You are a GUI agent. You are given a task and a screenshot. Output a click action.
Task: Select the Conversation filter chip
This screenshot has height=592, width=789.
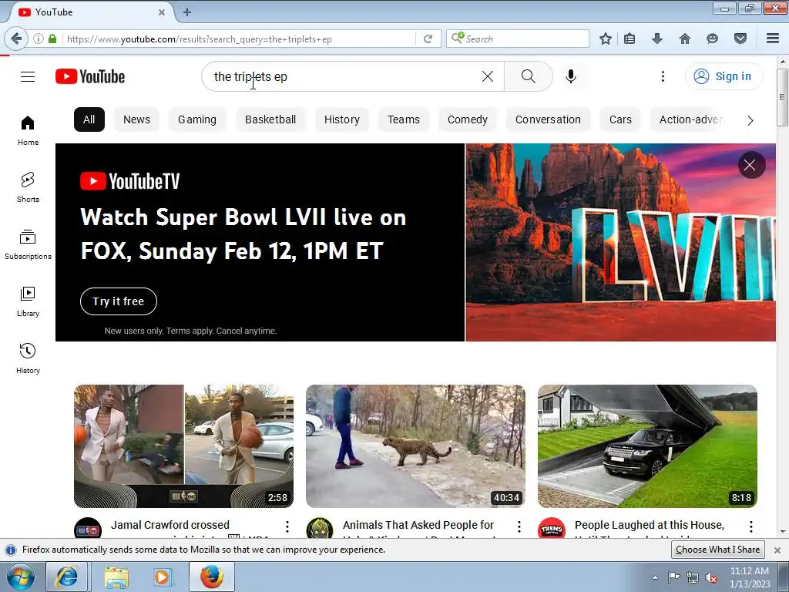tap(548, 119)
